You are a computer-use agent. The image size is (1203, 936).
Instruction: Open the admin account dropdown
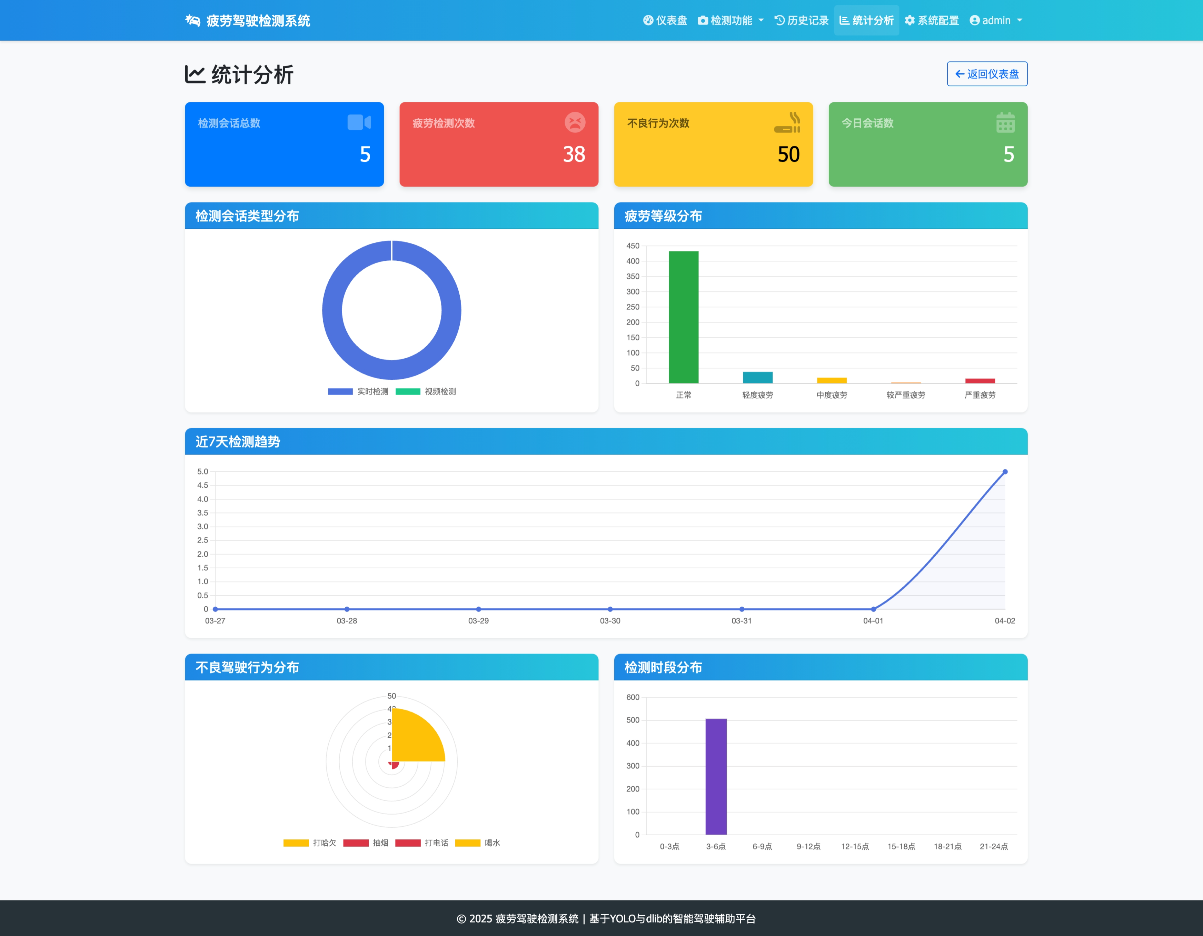coord(996,20)
